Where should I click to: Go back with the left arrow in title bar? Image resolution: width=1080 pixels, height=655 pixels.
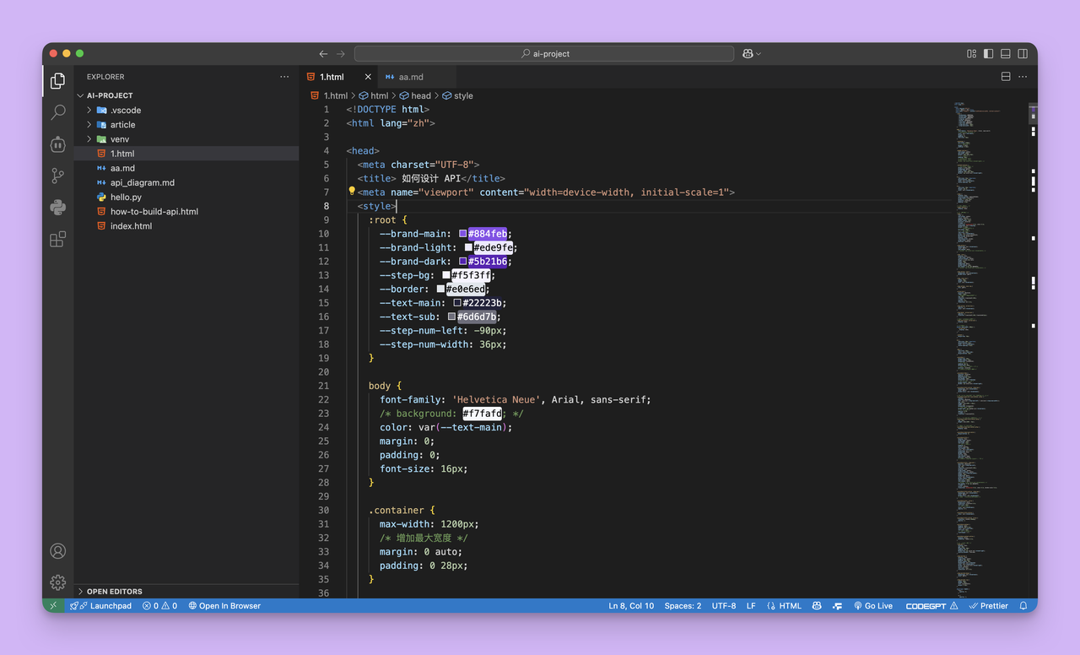tap(323, 54)
